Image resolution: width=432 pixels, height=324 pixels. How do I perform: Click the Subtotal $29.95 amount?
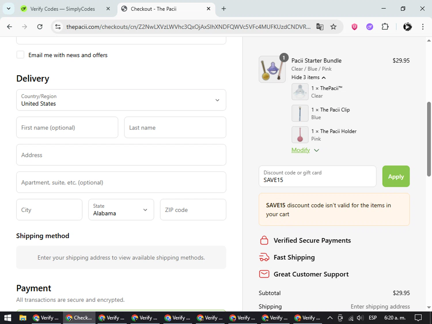coord(401,293)
